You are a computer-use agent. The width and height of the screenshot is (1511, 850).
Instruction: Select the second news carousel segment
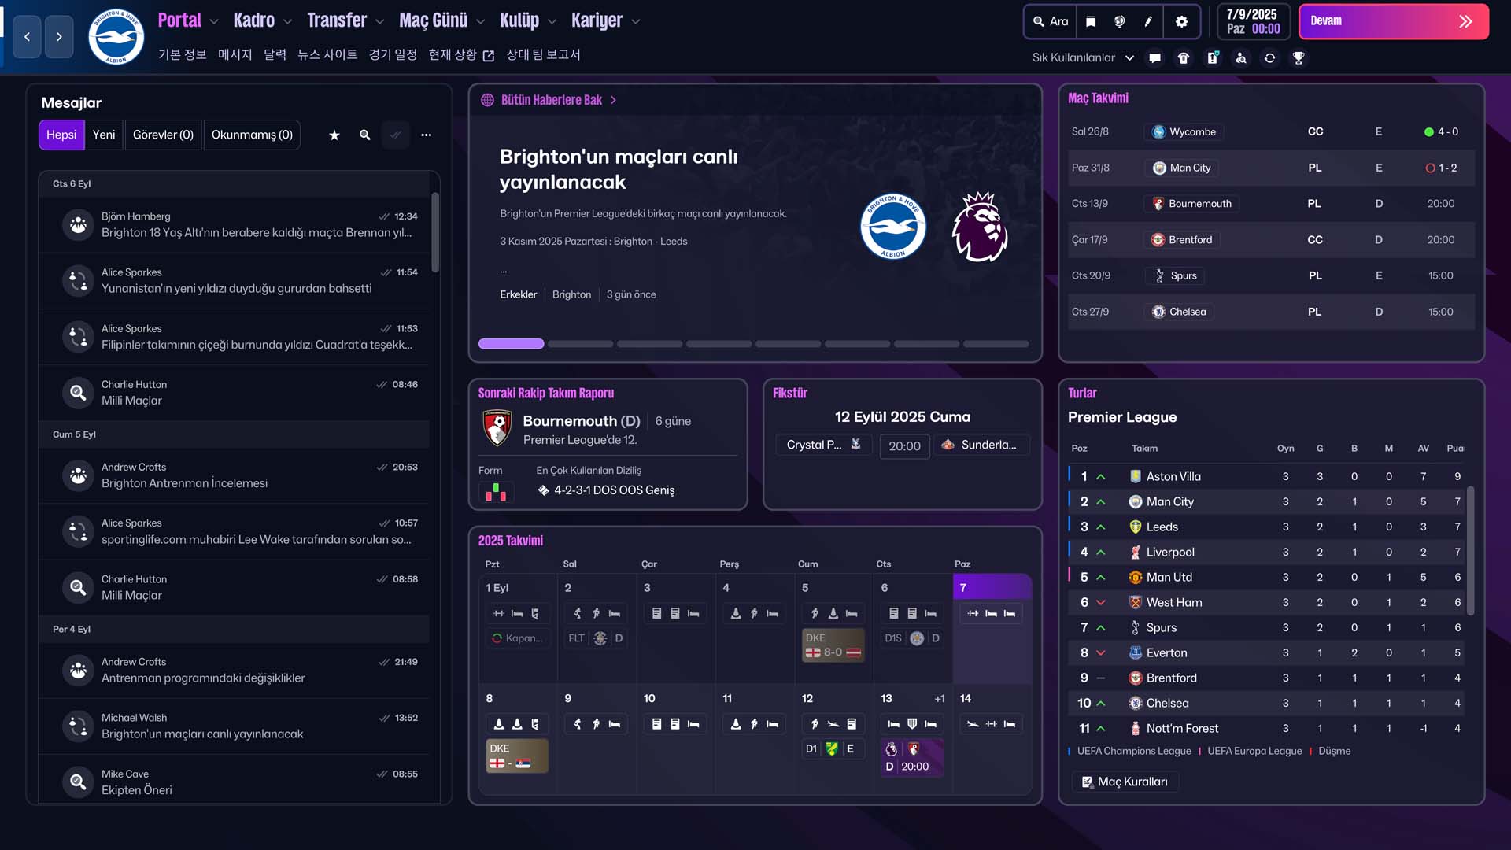(580, 344)
